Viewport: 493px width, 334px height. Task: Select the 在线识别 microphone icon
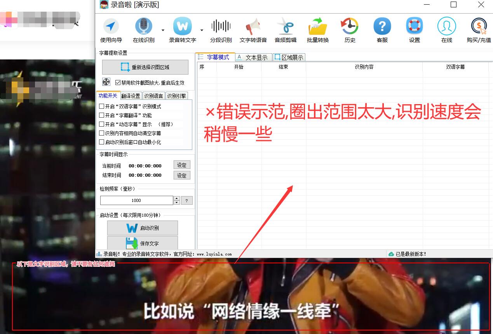143,27
